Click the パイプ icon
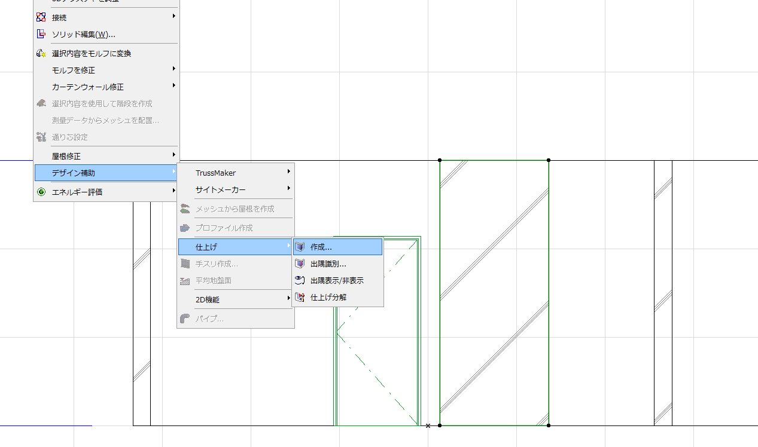 (x=185, y=319)
